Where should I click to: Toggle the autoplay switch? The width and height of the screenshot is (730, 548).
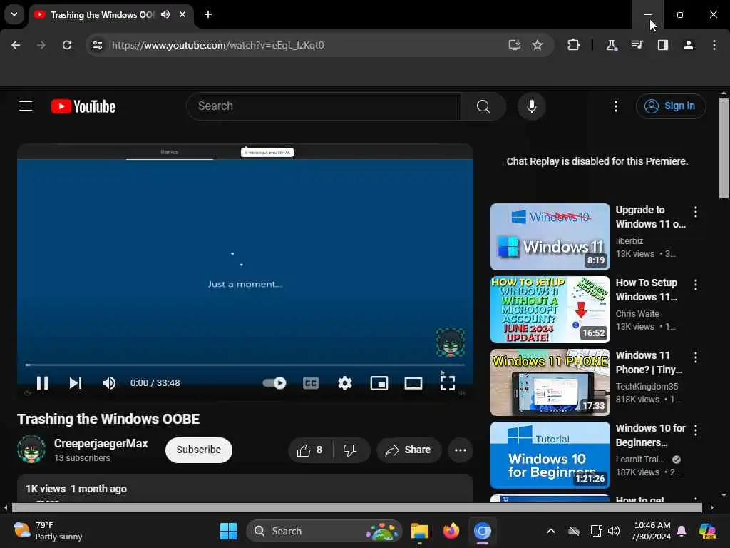274,383
